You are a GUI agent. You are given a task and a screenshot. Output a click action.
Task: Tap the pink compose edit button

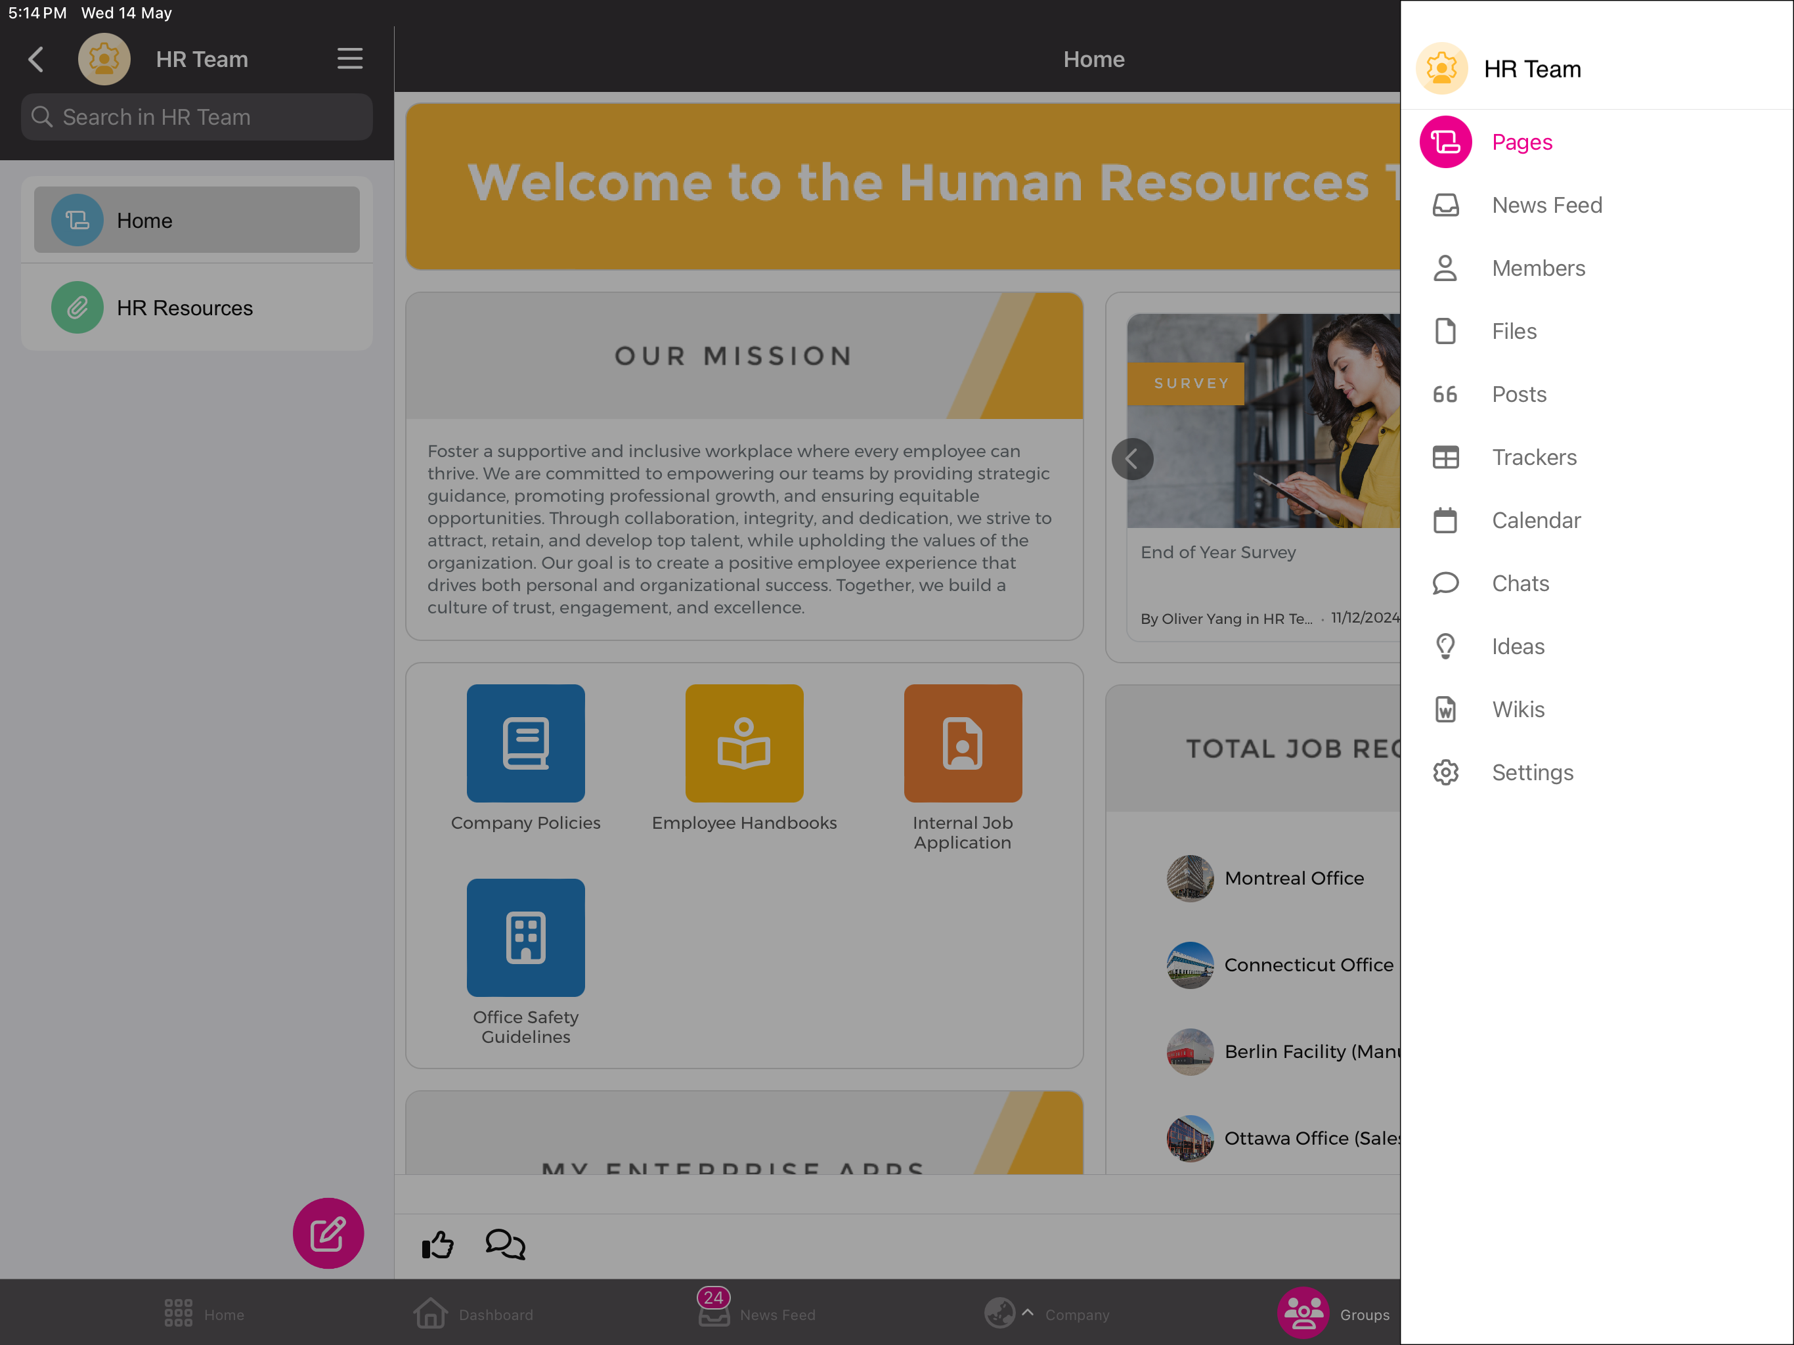(x=328, y=1233)
